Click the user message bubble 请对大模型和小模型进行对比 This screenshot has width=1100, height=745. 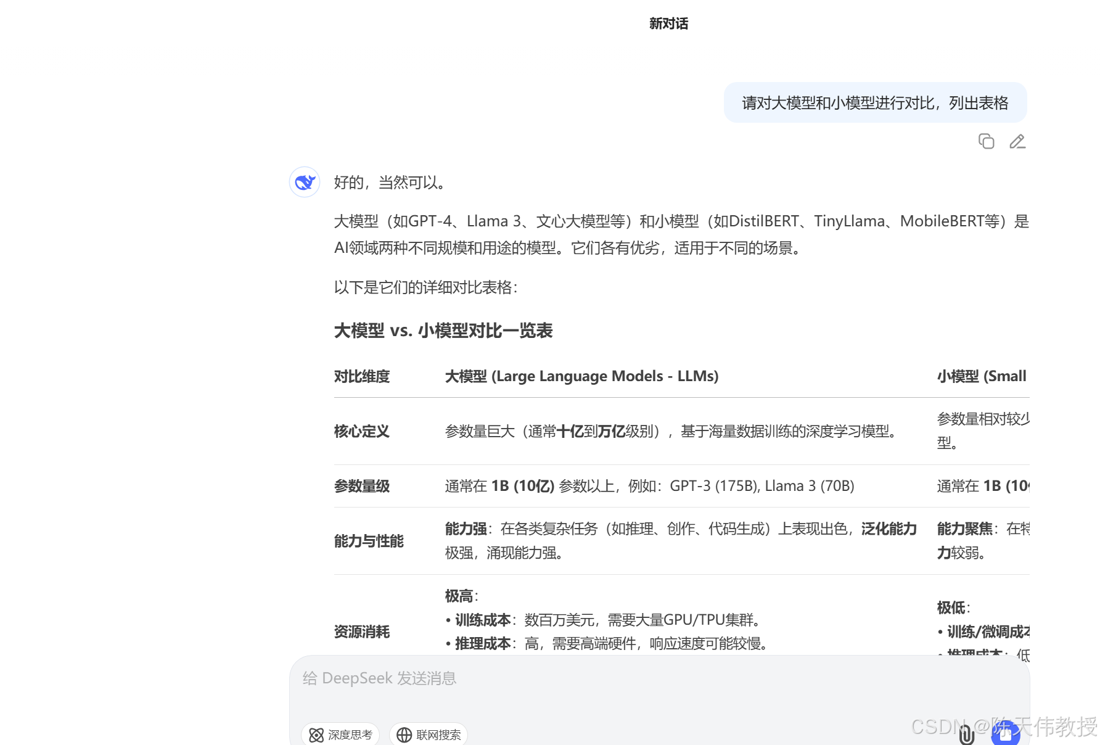click(875, 102)
